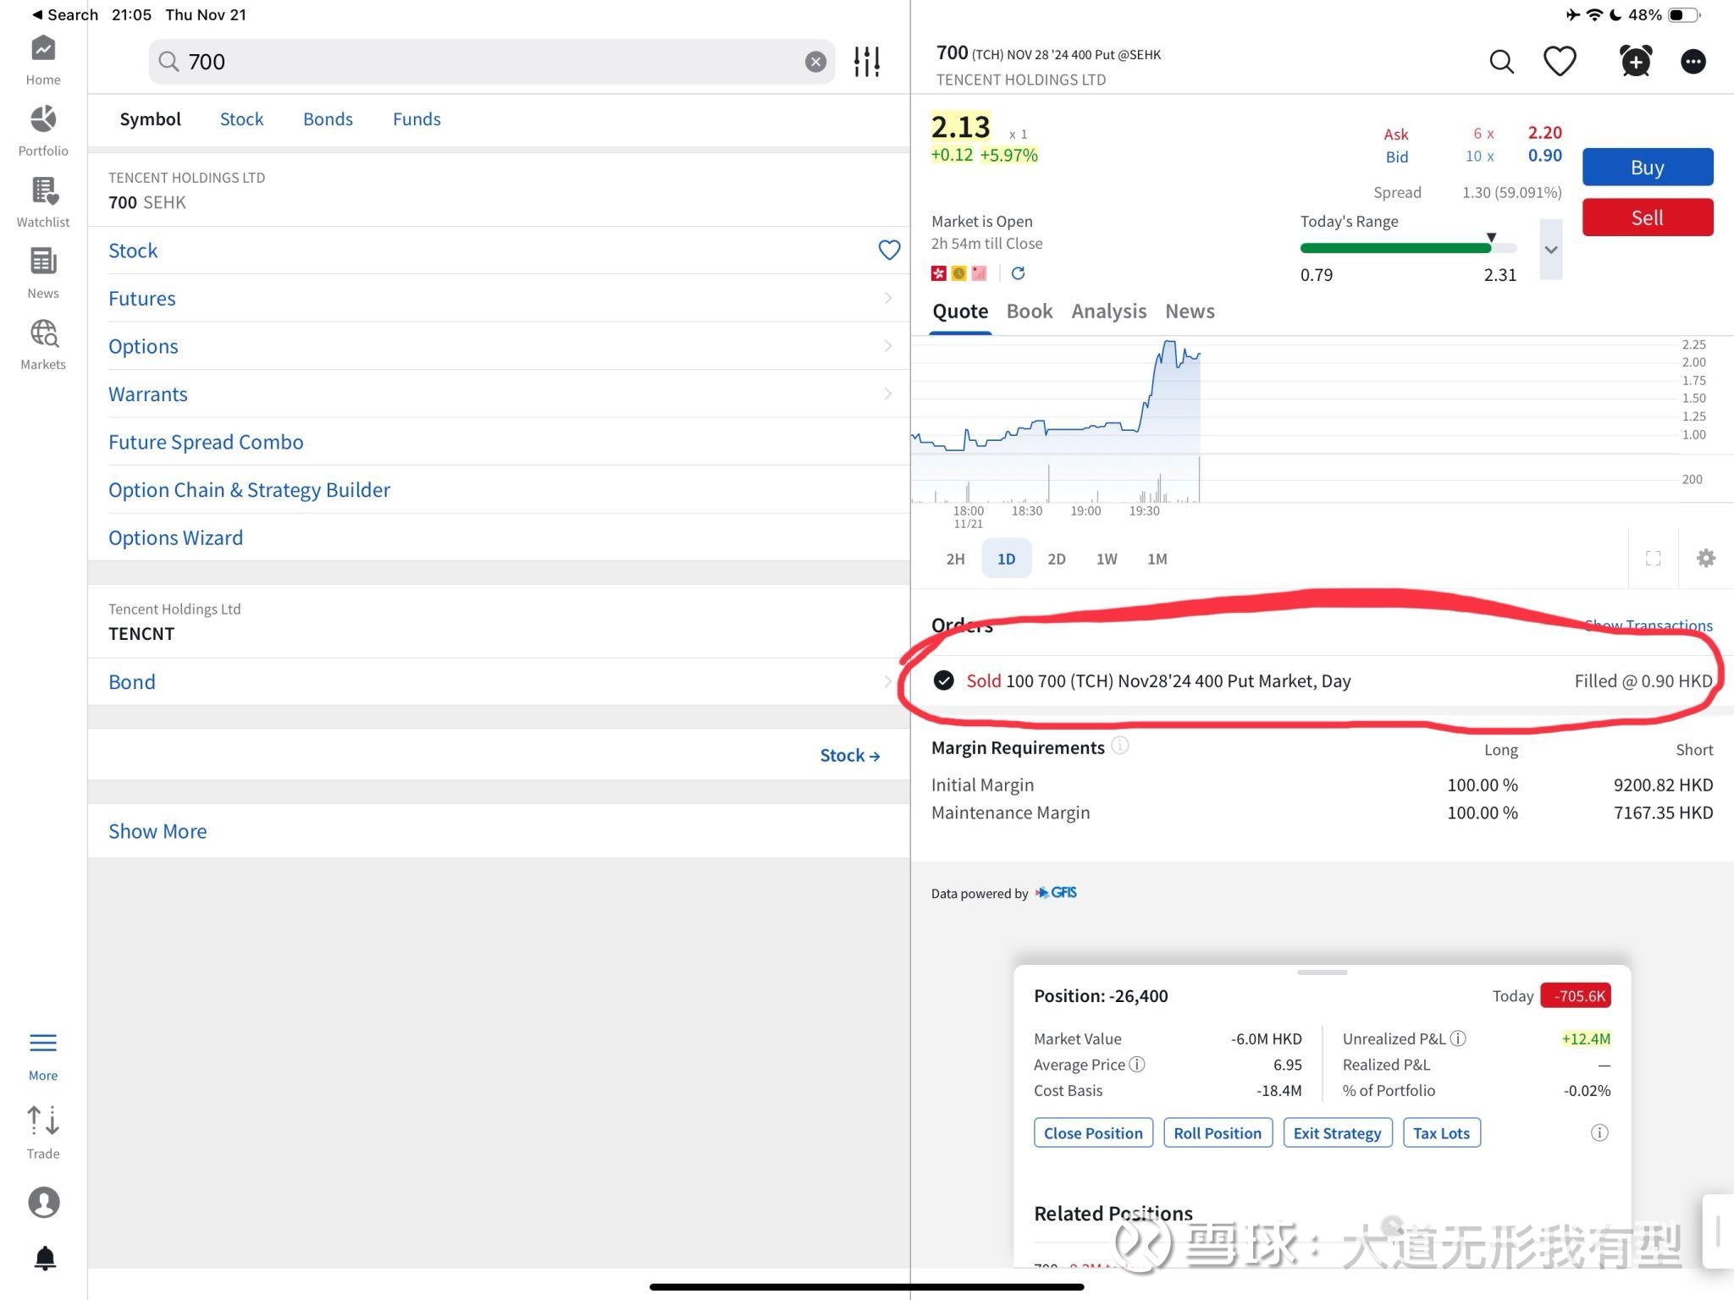Select the 2H chart timeframe

(x=955, y=559)
